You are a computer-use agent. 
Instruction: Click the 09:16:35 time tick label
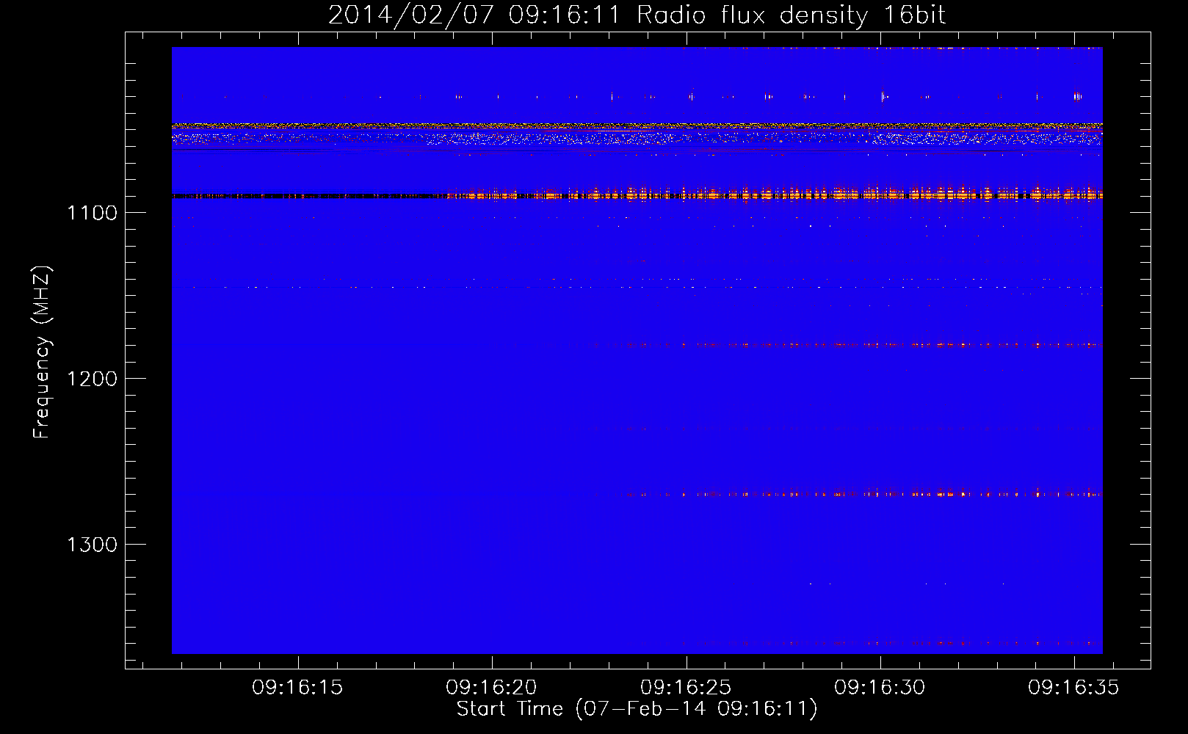click(1073, 688)
